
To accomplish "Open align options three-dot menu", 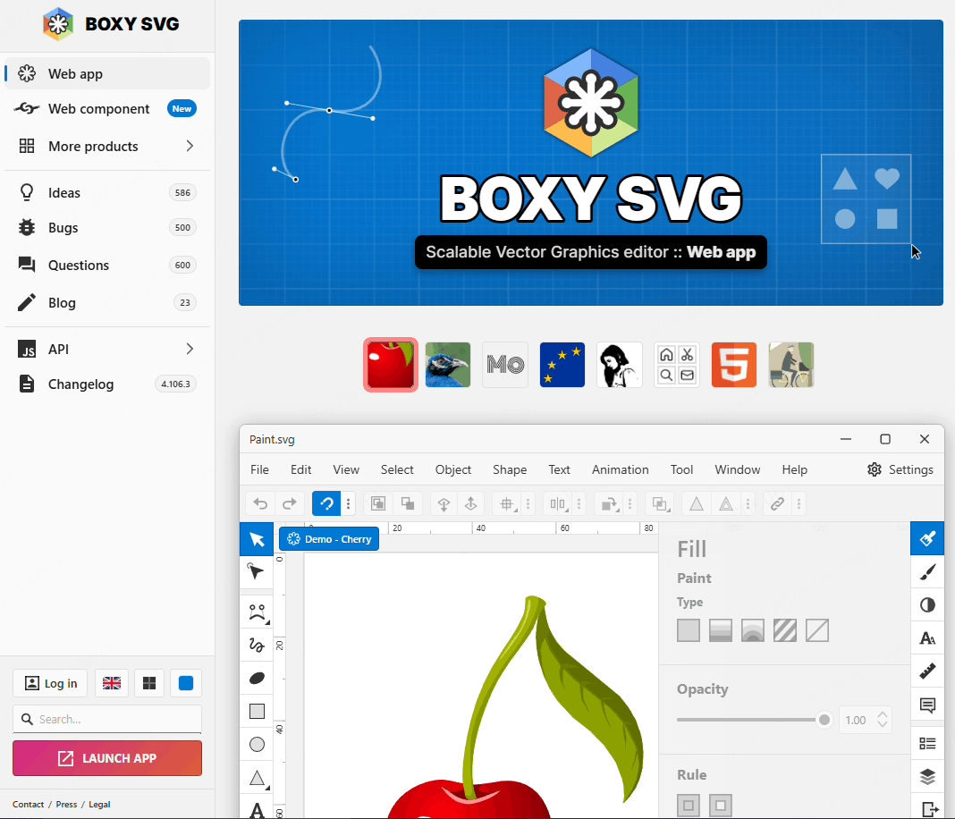I will click(528, 503).
